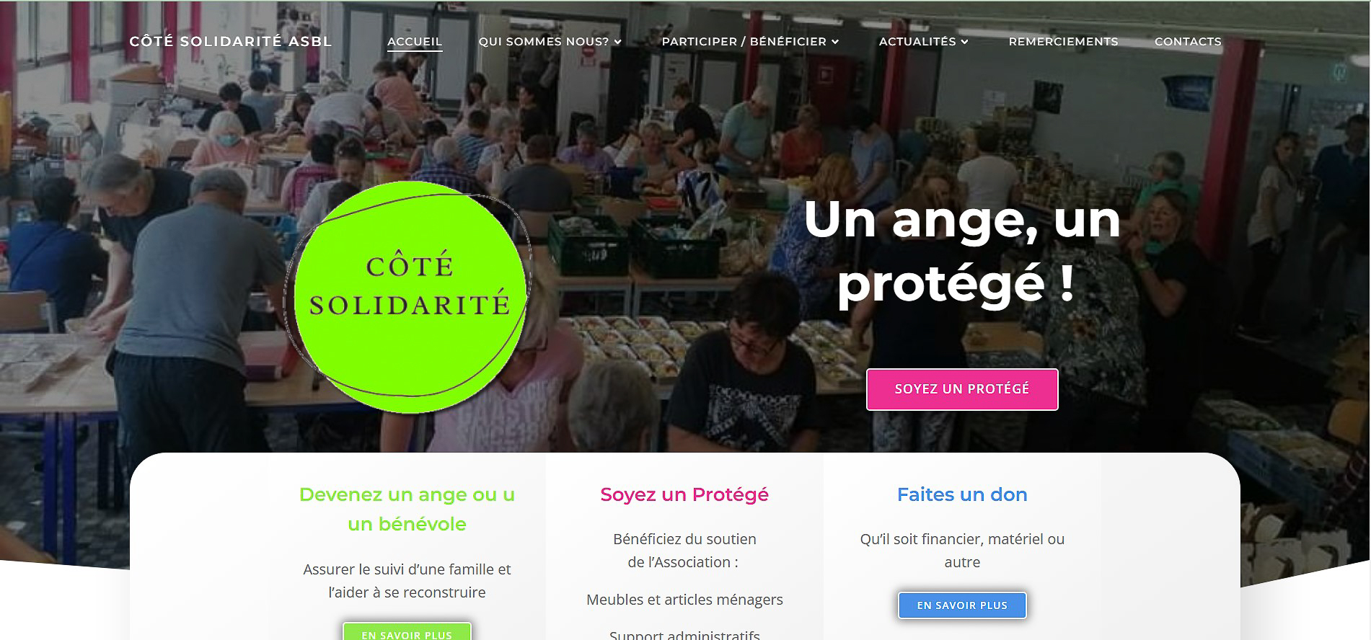Select the Devenez un ange heading

coord(407,509)
